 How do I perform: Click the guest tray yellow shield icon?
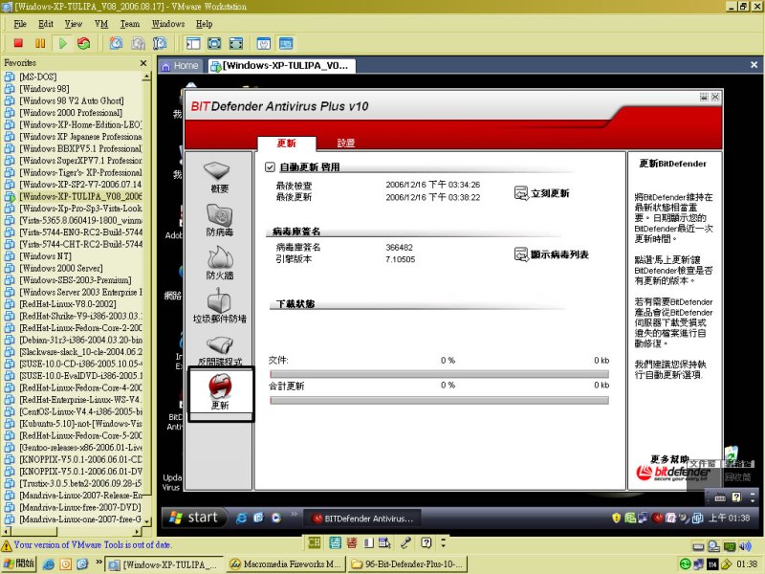[x=616, y=518]
